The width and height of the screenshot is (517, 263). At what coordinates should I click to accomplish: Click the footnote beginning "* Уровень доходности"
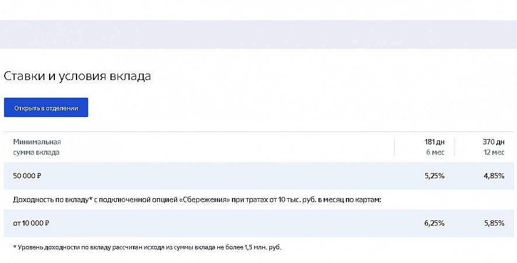click(x=143, y=248)
